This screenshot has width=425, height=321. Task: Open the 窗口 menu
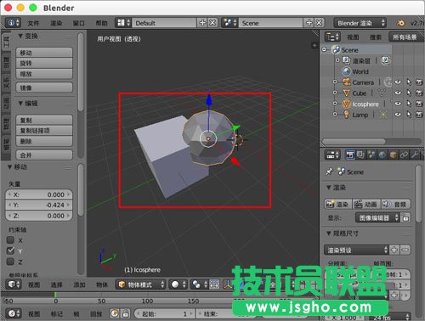tap(79, 23)
